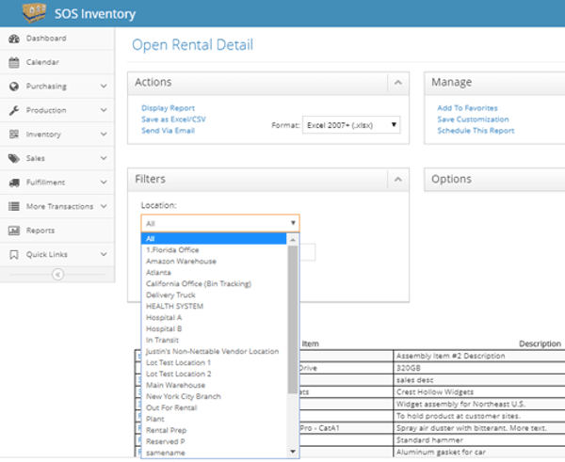This screenshot has width=565, height=462.
Task: Select Amazon Warehouse location
Action: click(214, 261)
